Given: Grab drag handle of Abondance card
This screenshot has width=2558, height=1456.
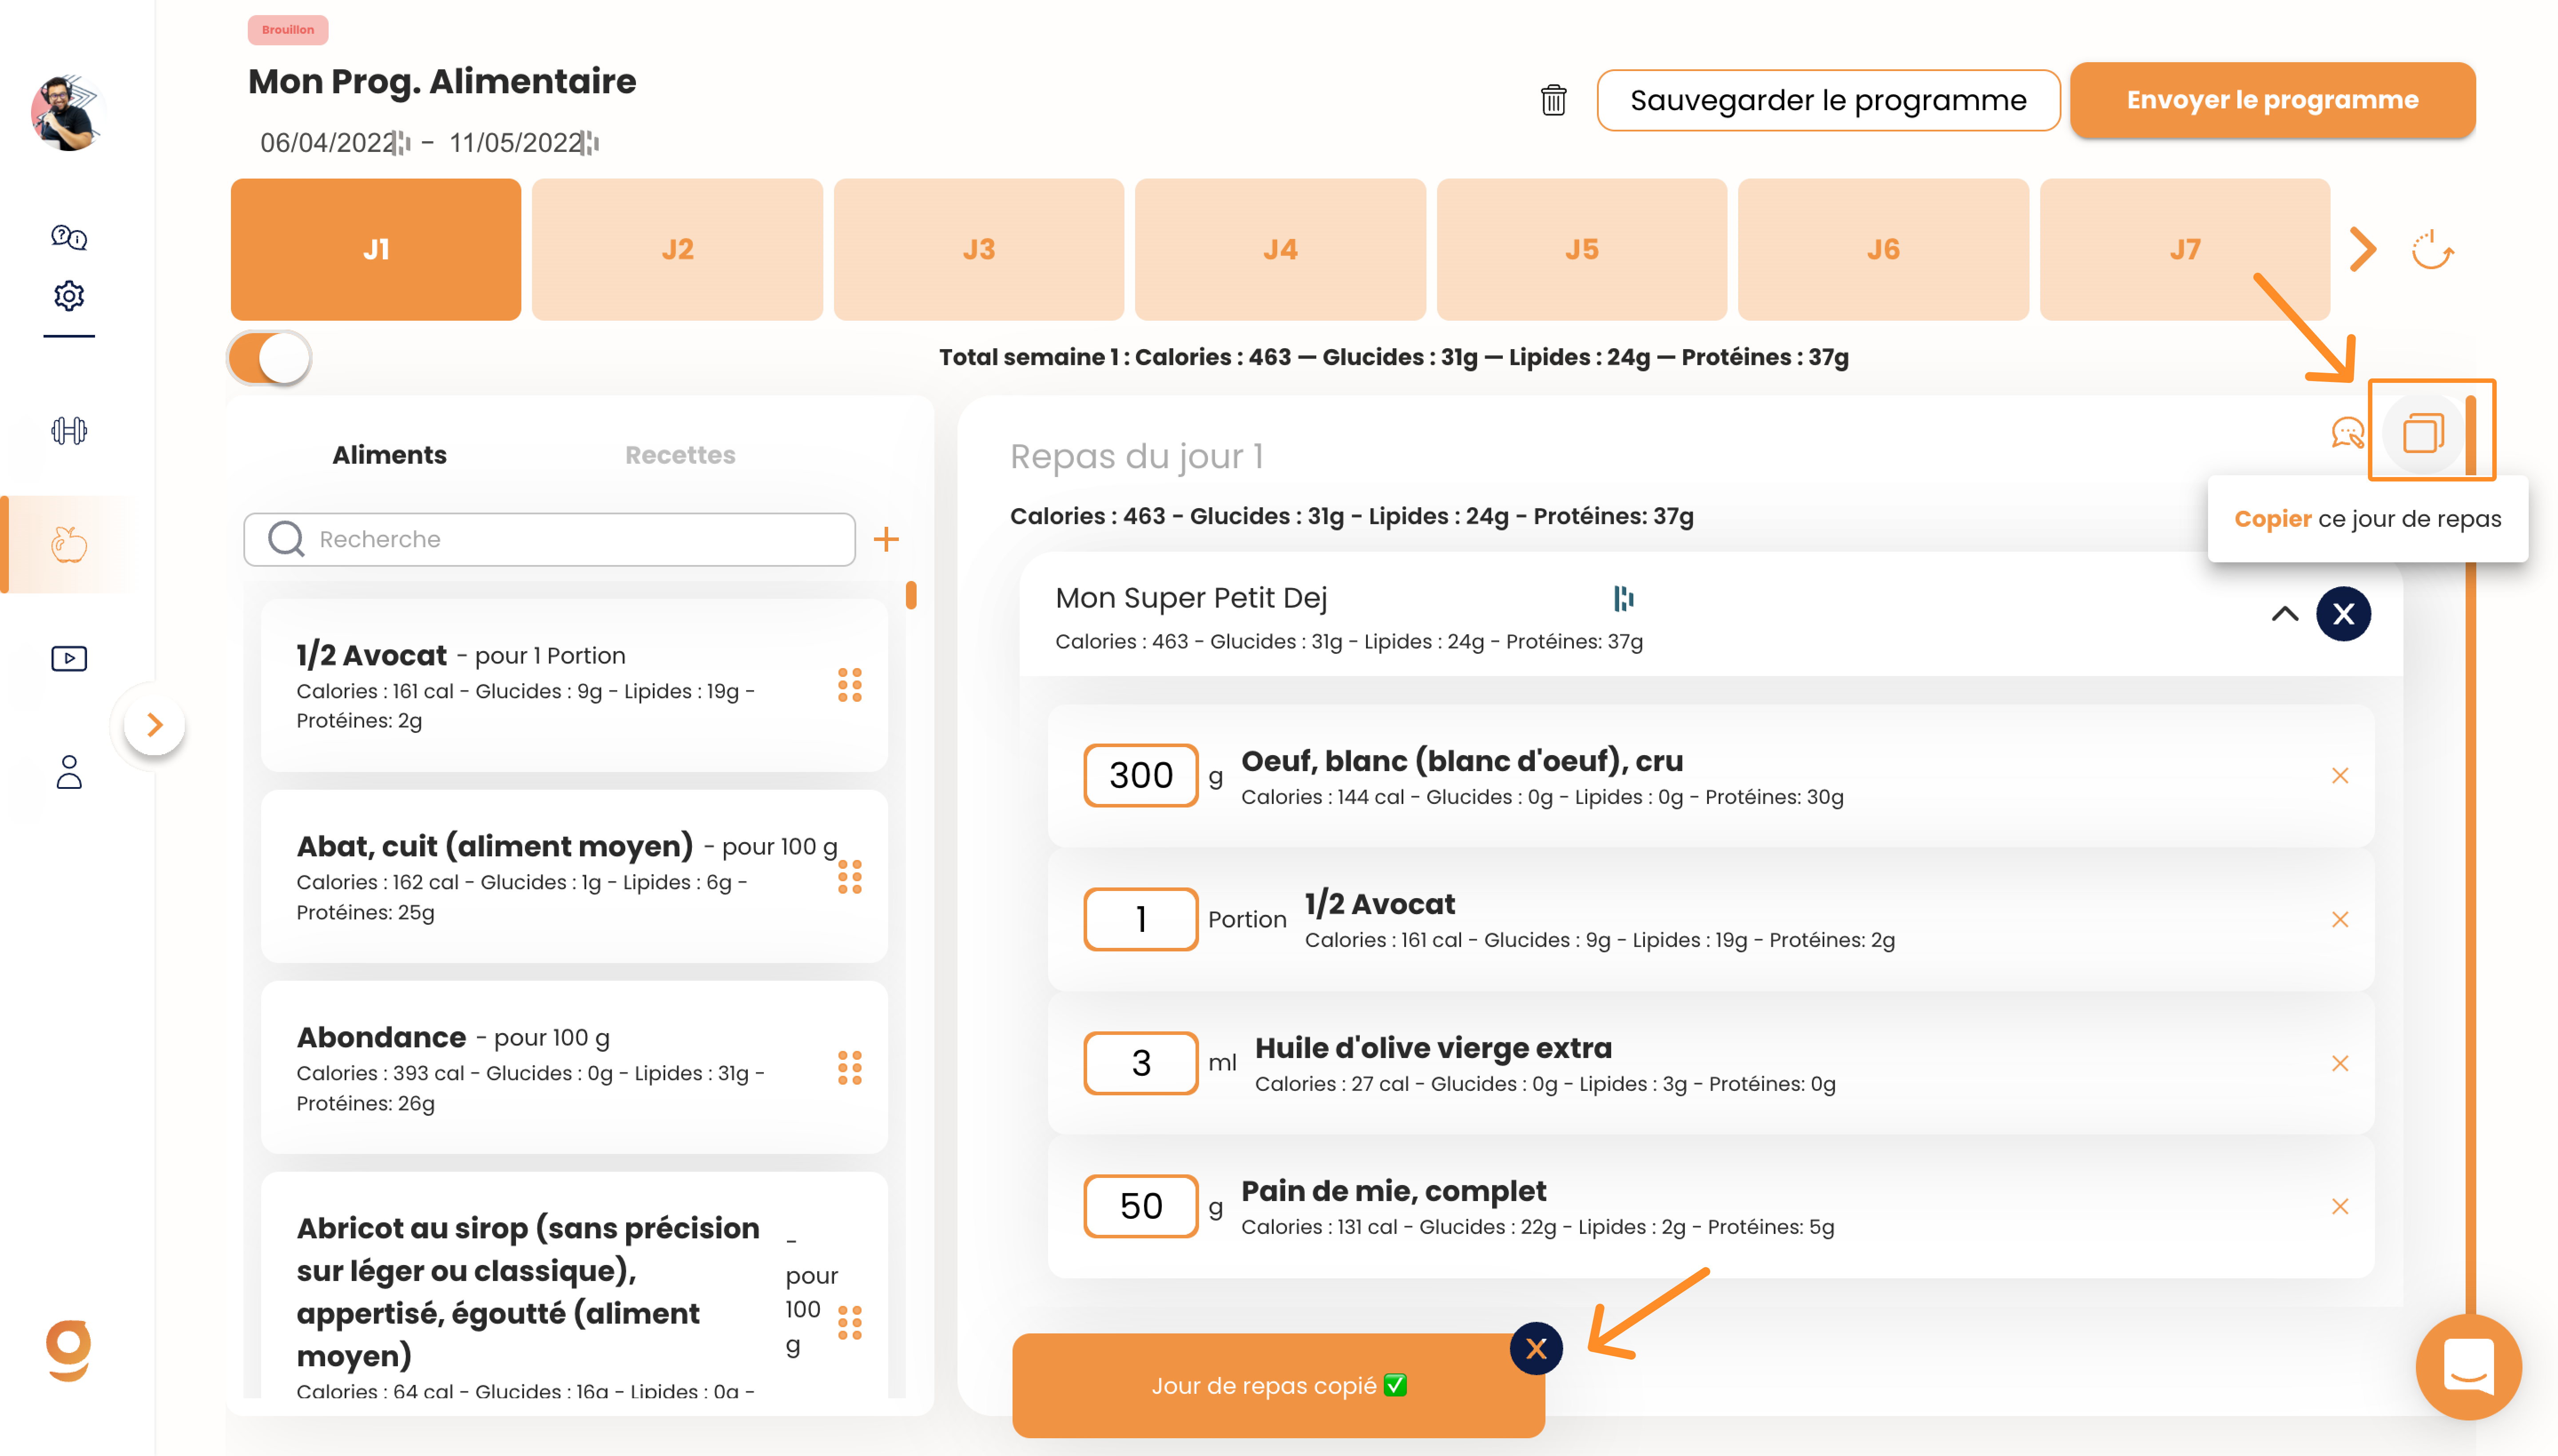Looking at the screenshot, I should click(850, 1068).
